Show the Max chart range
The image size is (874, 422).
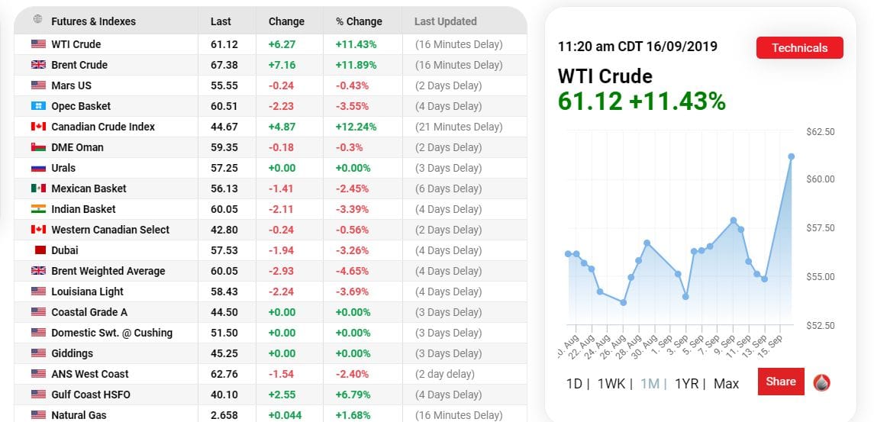pos(726,384)
